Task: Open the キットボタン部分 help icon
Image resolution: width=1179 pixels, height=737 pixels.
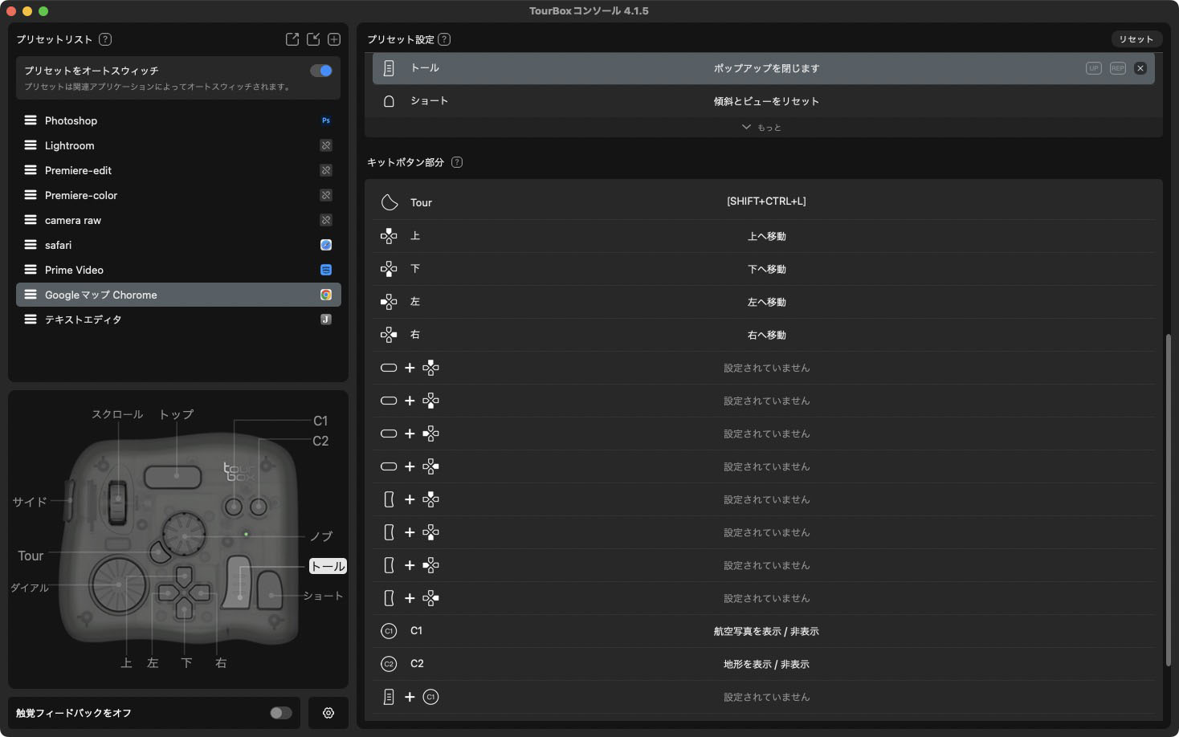Action: (x=457, y=161)
